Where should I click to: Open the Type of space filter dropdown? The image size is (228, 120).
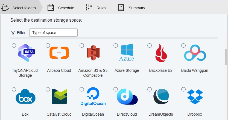pyautogui.click(x=53, y=33)
